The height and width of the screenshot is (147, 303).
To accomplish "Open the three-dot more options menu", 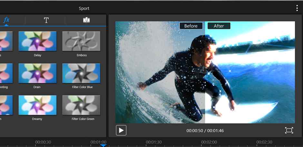I will [297, 8].
